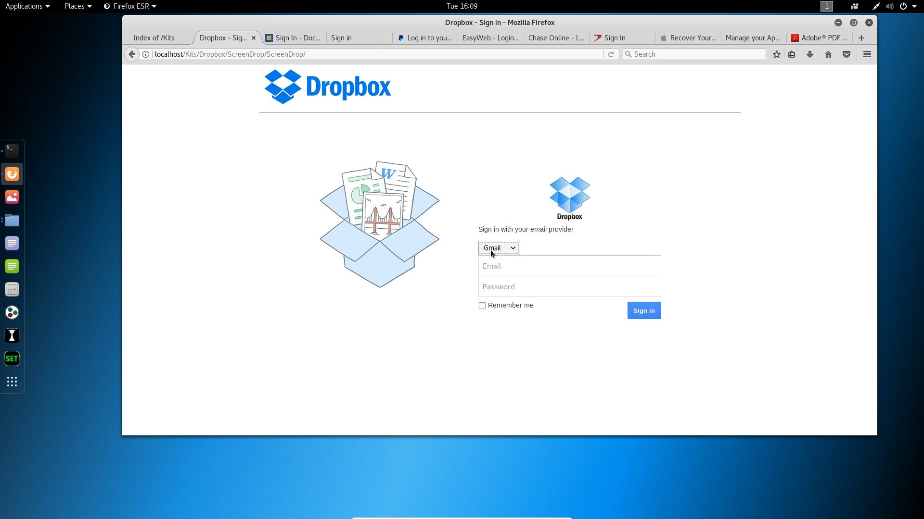This screenshot has width=924, height=519.
Task: Click the blue Sign in button
Action: coord(644,310)
